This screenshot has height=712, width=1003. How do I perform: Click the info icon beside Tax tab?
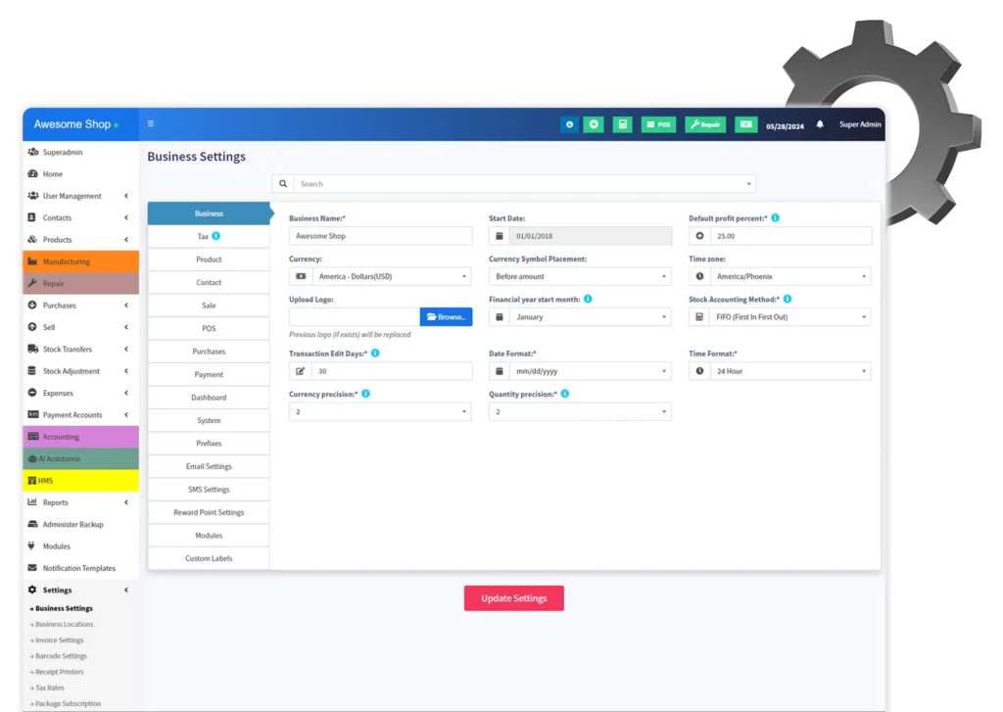pos(216,236)
